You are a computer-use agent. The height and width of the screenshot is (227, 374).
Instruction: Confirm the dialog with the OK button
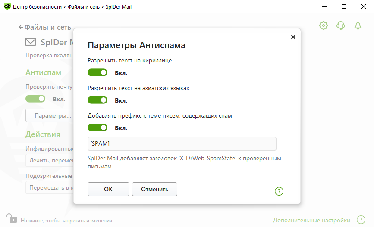pyautogui.click(x=108, y=189)
